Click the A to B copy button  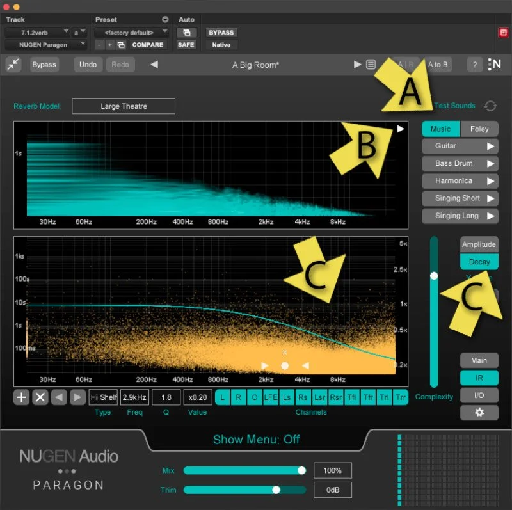438,65
